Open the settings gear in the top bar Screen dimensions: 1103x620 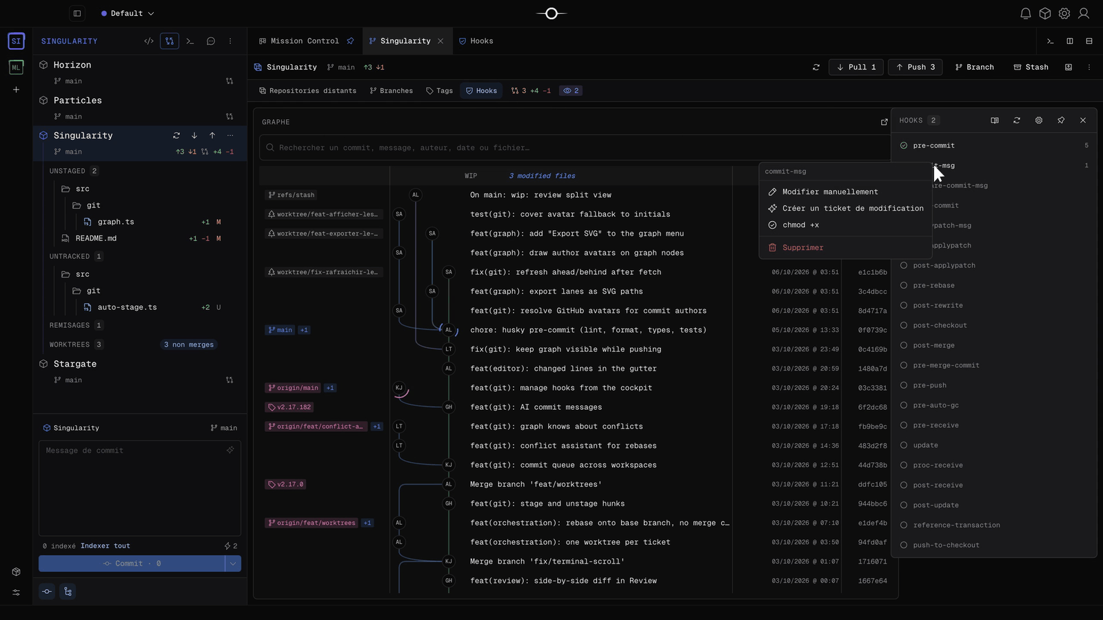1064,13
